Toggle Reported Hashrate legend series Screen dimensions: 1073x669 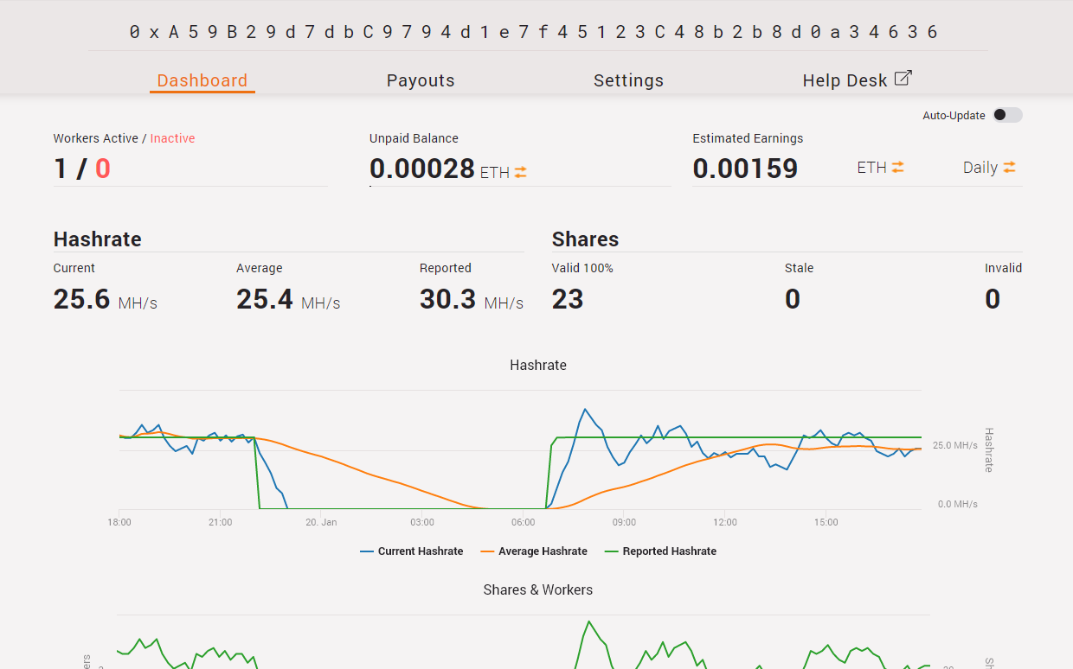(660, 551)
